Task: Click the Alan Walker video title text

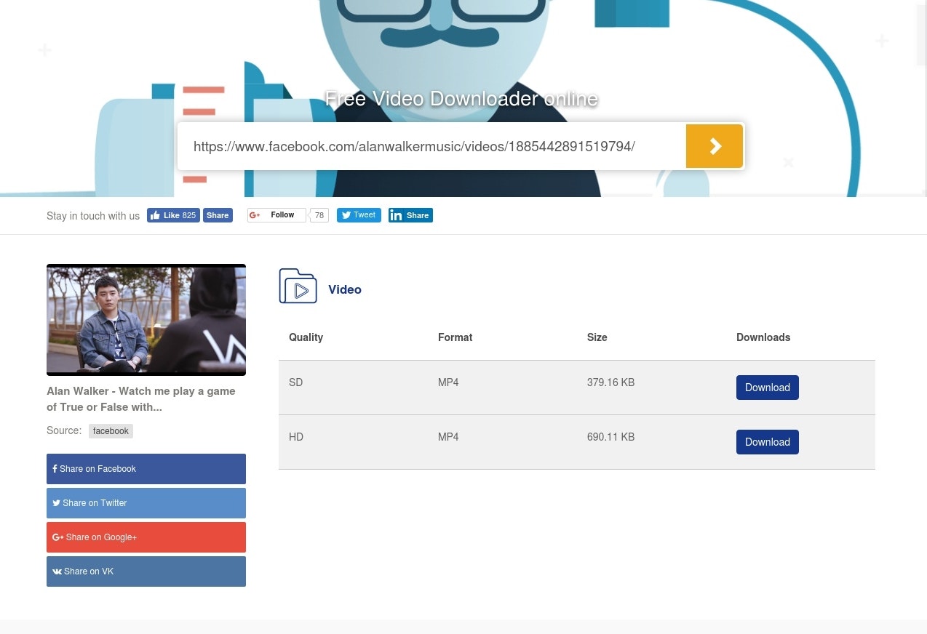Action: (141, 399)
